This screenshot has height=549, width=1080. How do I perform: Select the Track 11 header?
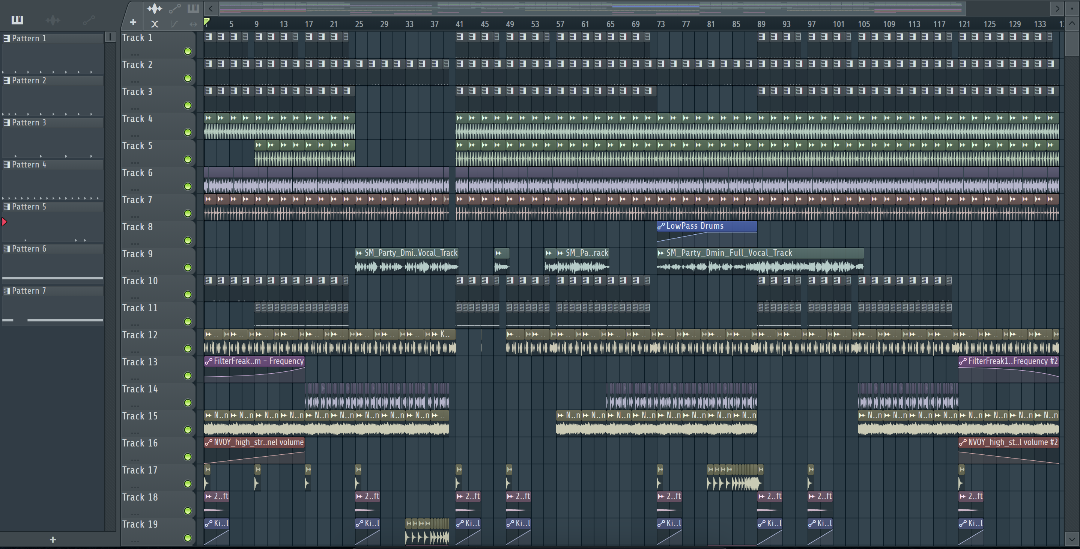[x=158, y=315]
